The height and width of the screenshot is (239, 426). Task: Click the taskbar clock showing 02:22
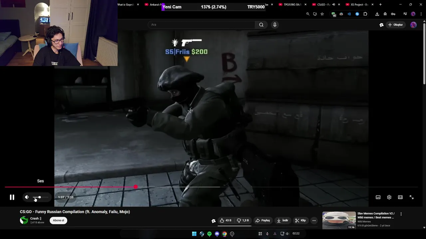296,234
